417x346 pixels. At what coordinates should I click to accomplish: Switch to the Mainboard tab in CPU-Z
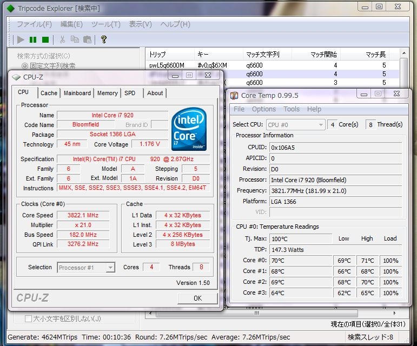pos(77,93)
